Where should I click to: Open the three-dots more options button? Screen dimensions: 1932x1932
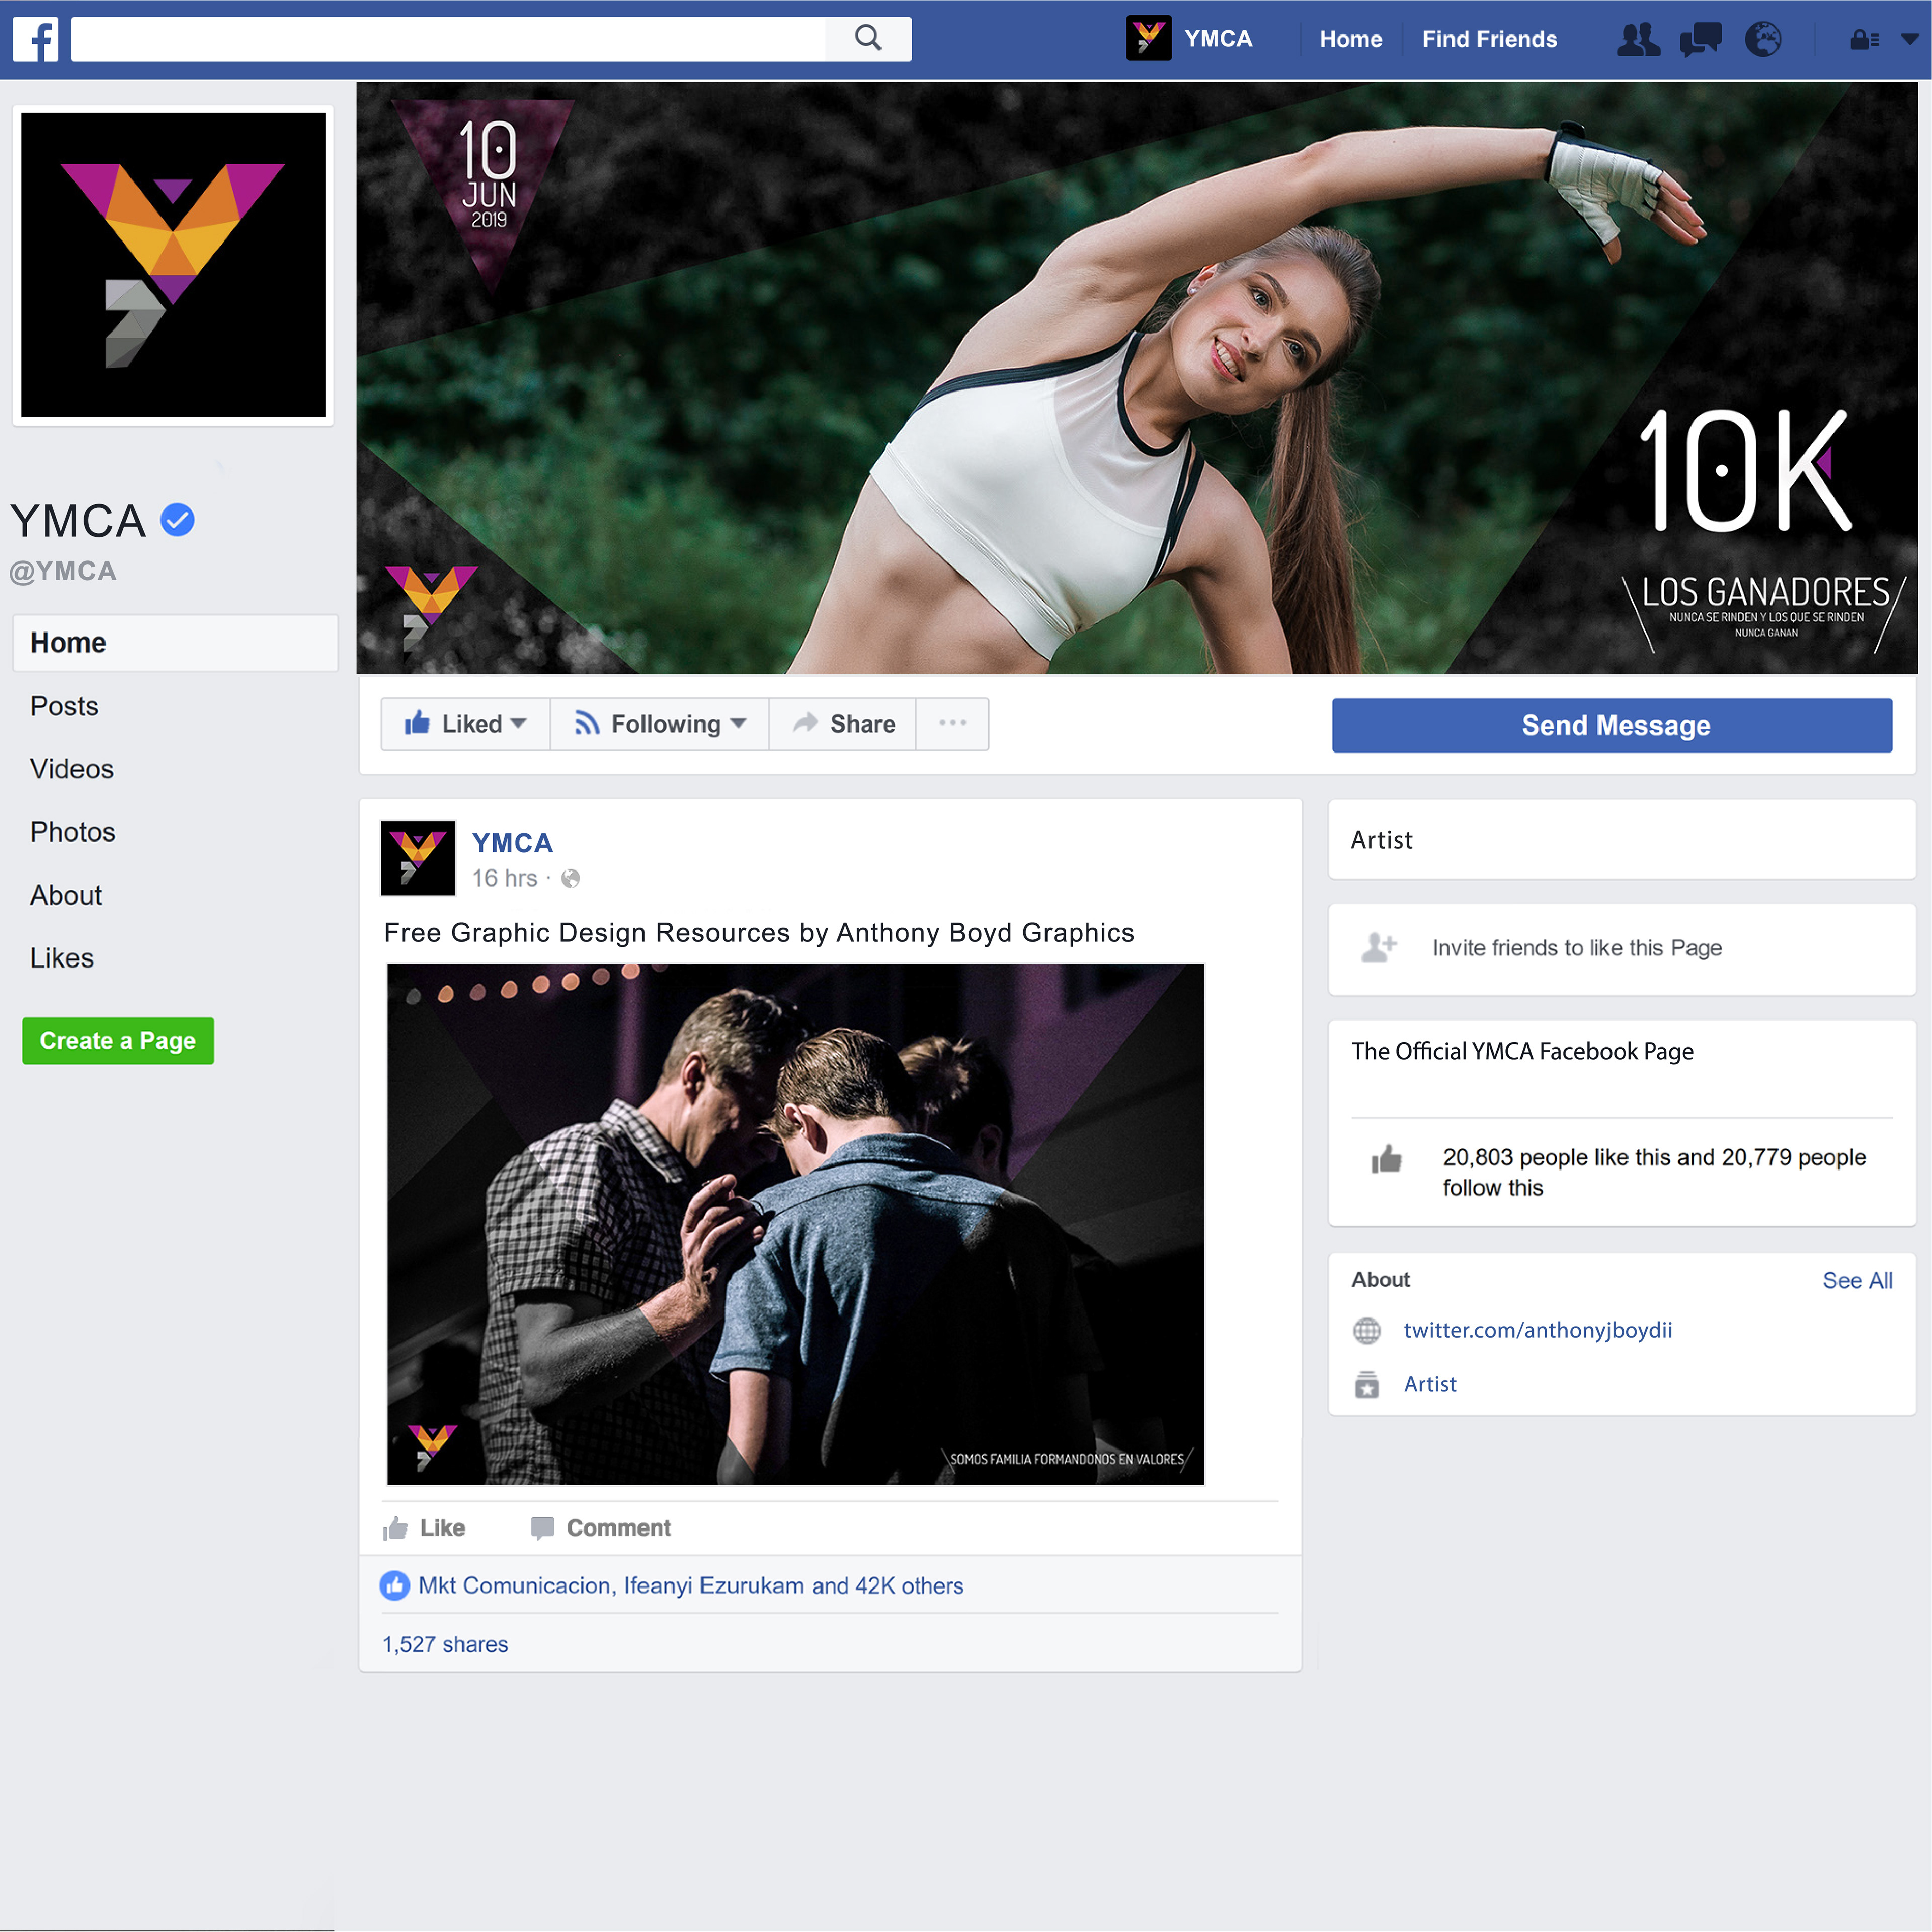pos(952,724)
